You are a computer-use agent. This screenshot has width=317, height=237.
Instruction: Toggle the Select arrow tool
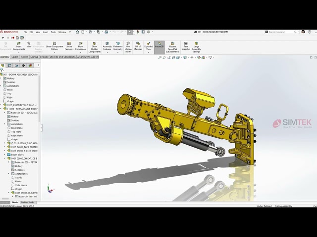[x=130, y=32]
